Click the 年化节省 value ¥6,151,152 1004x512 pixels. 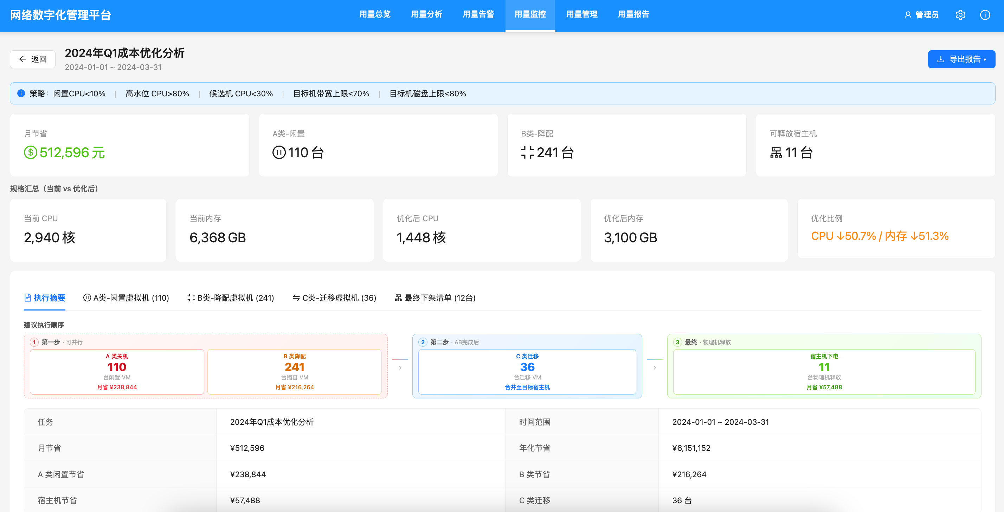coord(691,448)
